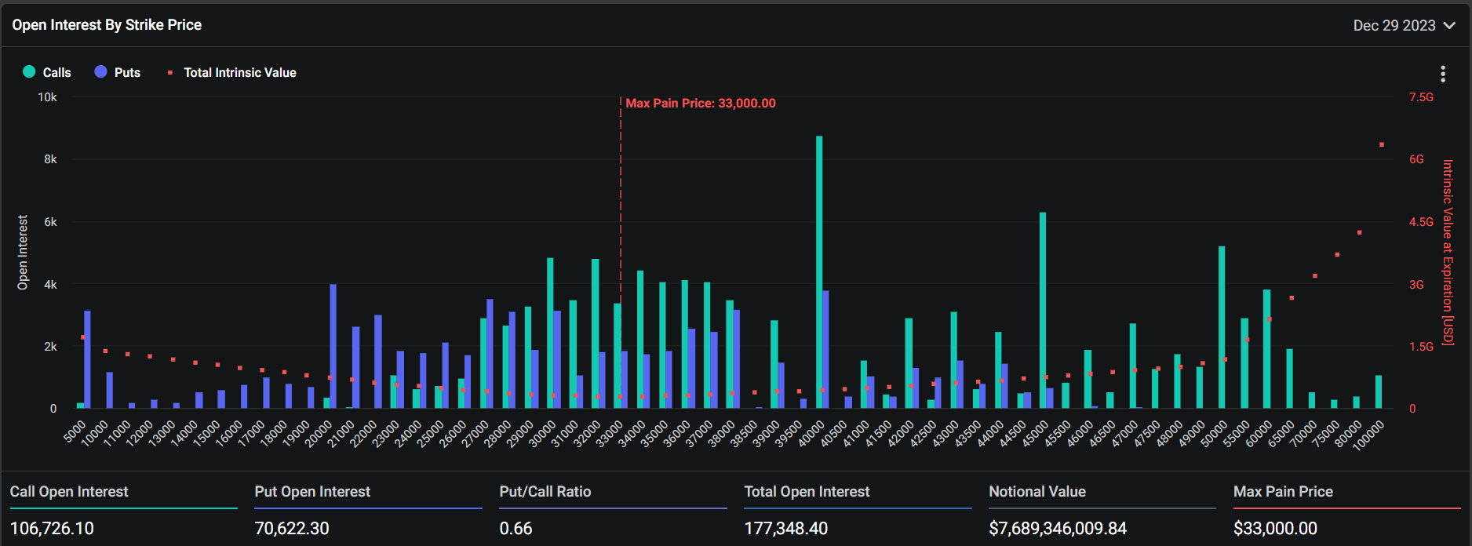The height and width of the screenshot is (546, 1472).
Task: Toggle the Puts series label in legend
Action: click(127, 73)
